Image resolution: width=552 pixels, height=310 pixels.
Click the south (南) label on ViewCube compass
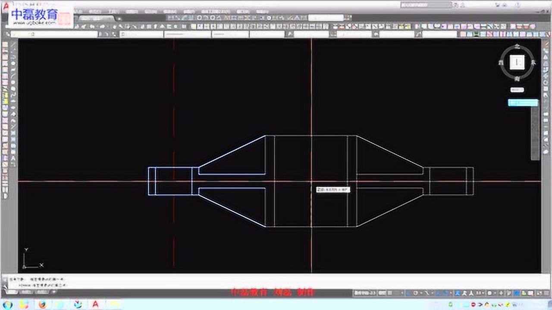(x=517, y=79)
